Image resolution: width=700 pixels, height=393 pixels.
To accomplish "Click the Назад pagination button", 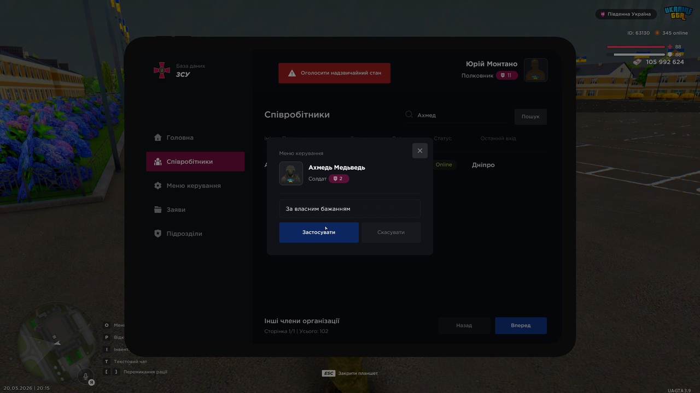I will [464, 325].
